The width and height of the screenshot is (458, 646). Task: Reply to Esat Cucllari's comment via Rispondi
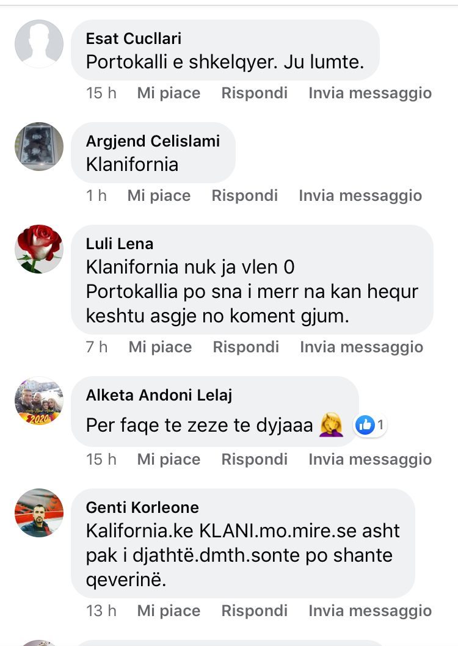pos(255,93)
